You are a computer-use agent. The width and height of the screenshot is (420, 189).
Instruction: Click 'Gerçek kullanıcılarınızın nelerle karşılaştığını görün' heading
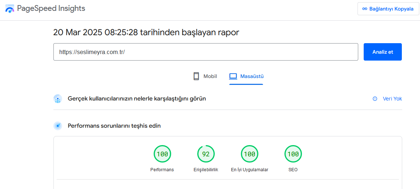click(137, 99)
